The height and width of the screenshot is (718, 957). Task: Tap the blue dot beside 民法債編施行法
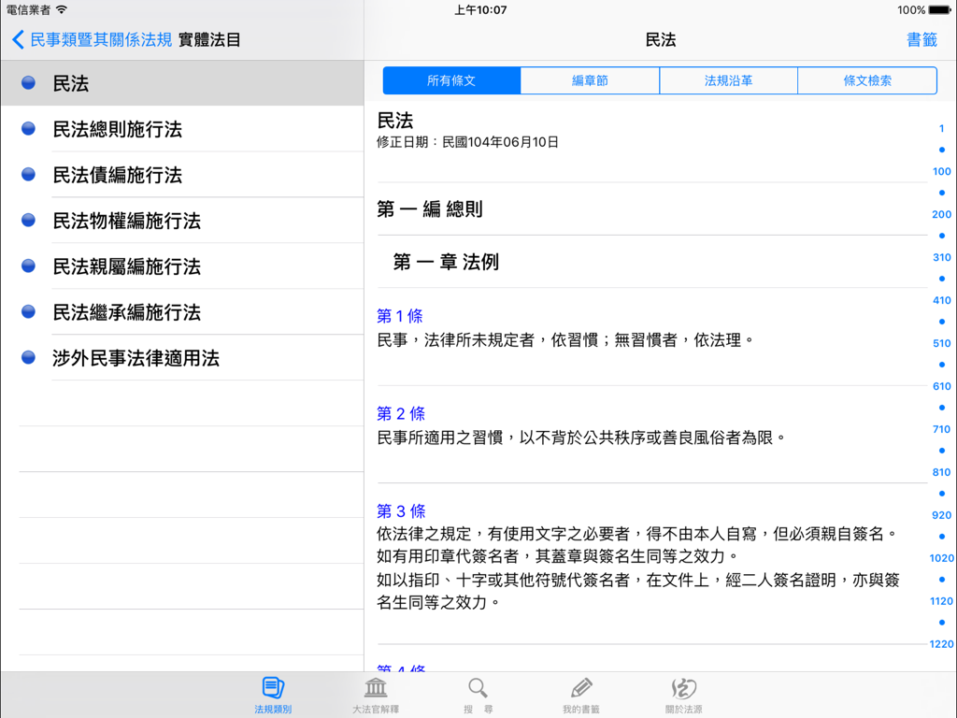pyautogui.click(x=27, y=174)
